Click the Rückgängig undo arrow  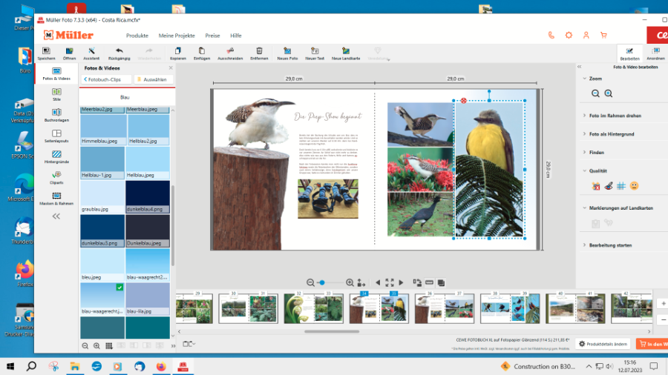(x=119, y=53)
